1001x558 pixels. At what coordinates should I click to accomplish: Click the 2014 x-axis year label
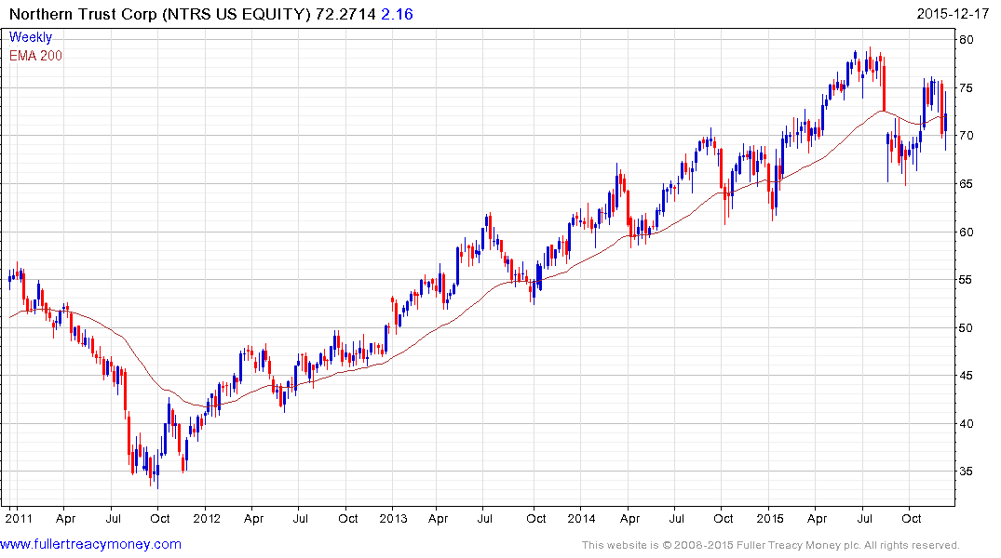pyautogui.click(x=581, y=518)
